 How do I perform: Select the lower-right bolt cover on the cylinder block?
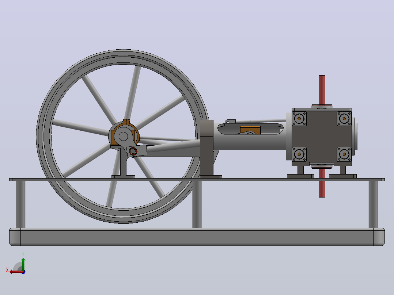(x=344, y=154)
